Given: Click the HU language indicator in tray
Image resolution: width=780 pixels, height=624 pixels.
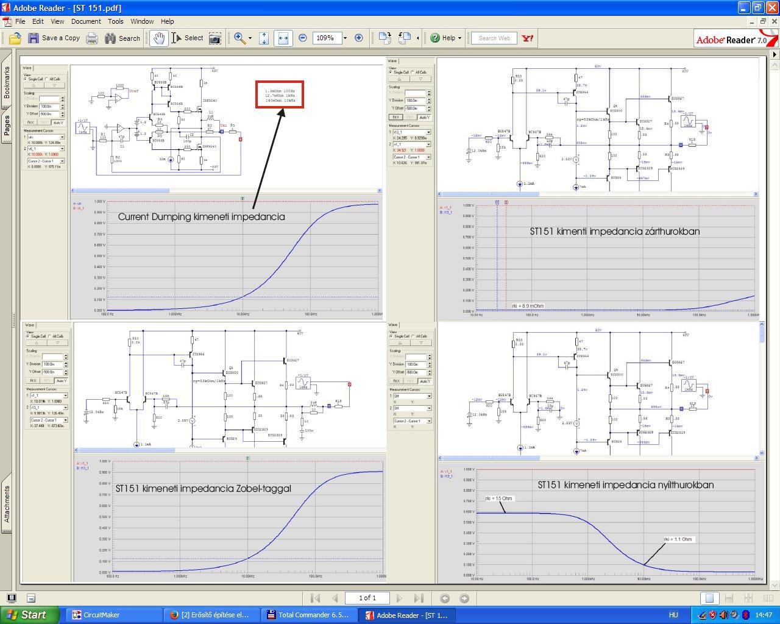Looking at the screenshot, I should pyautogui.click(x=673, y=615).
